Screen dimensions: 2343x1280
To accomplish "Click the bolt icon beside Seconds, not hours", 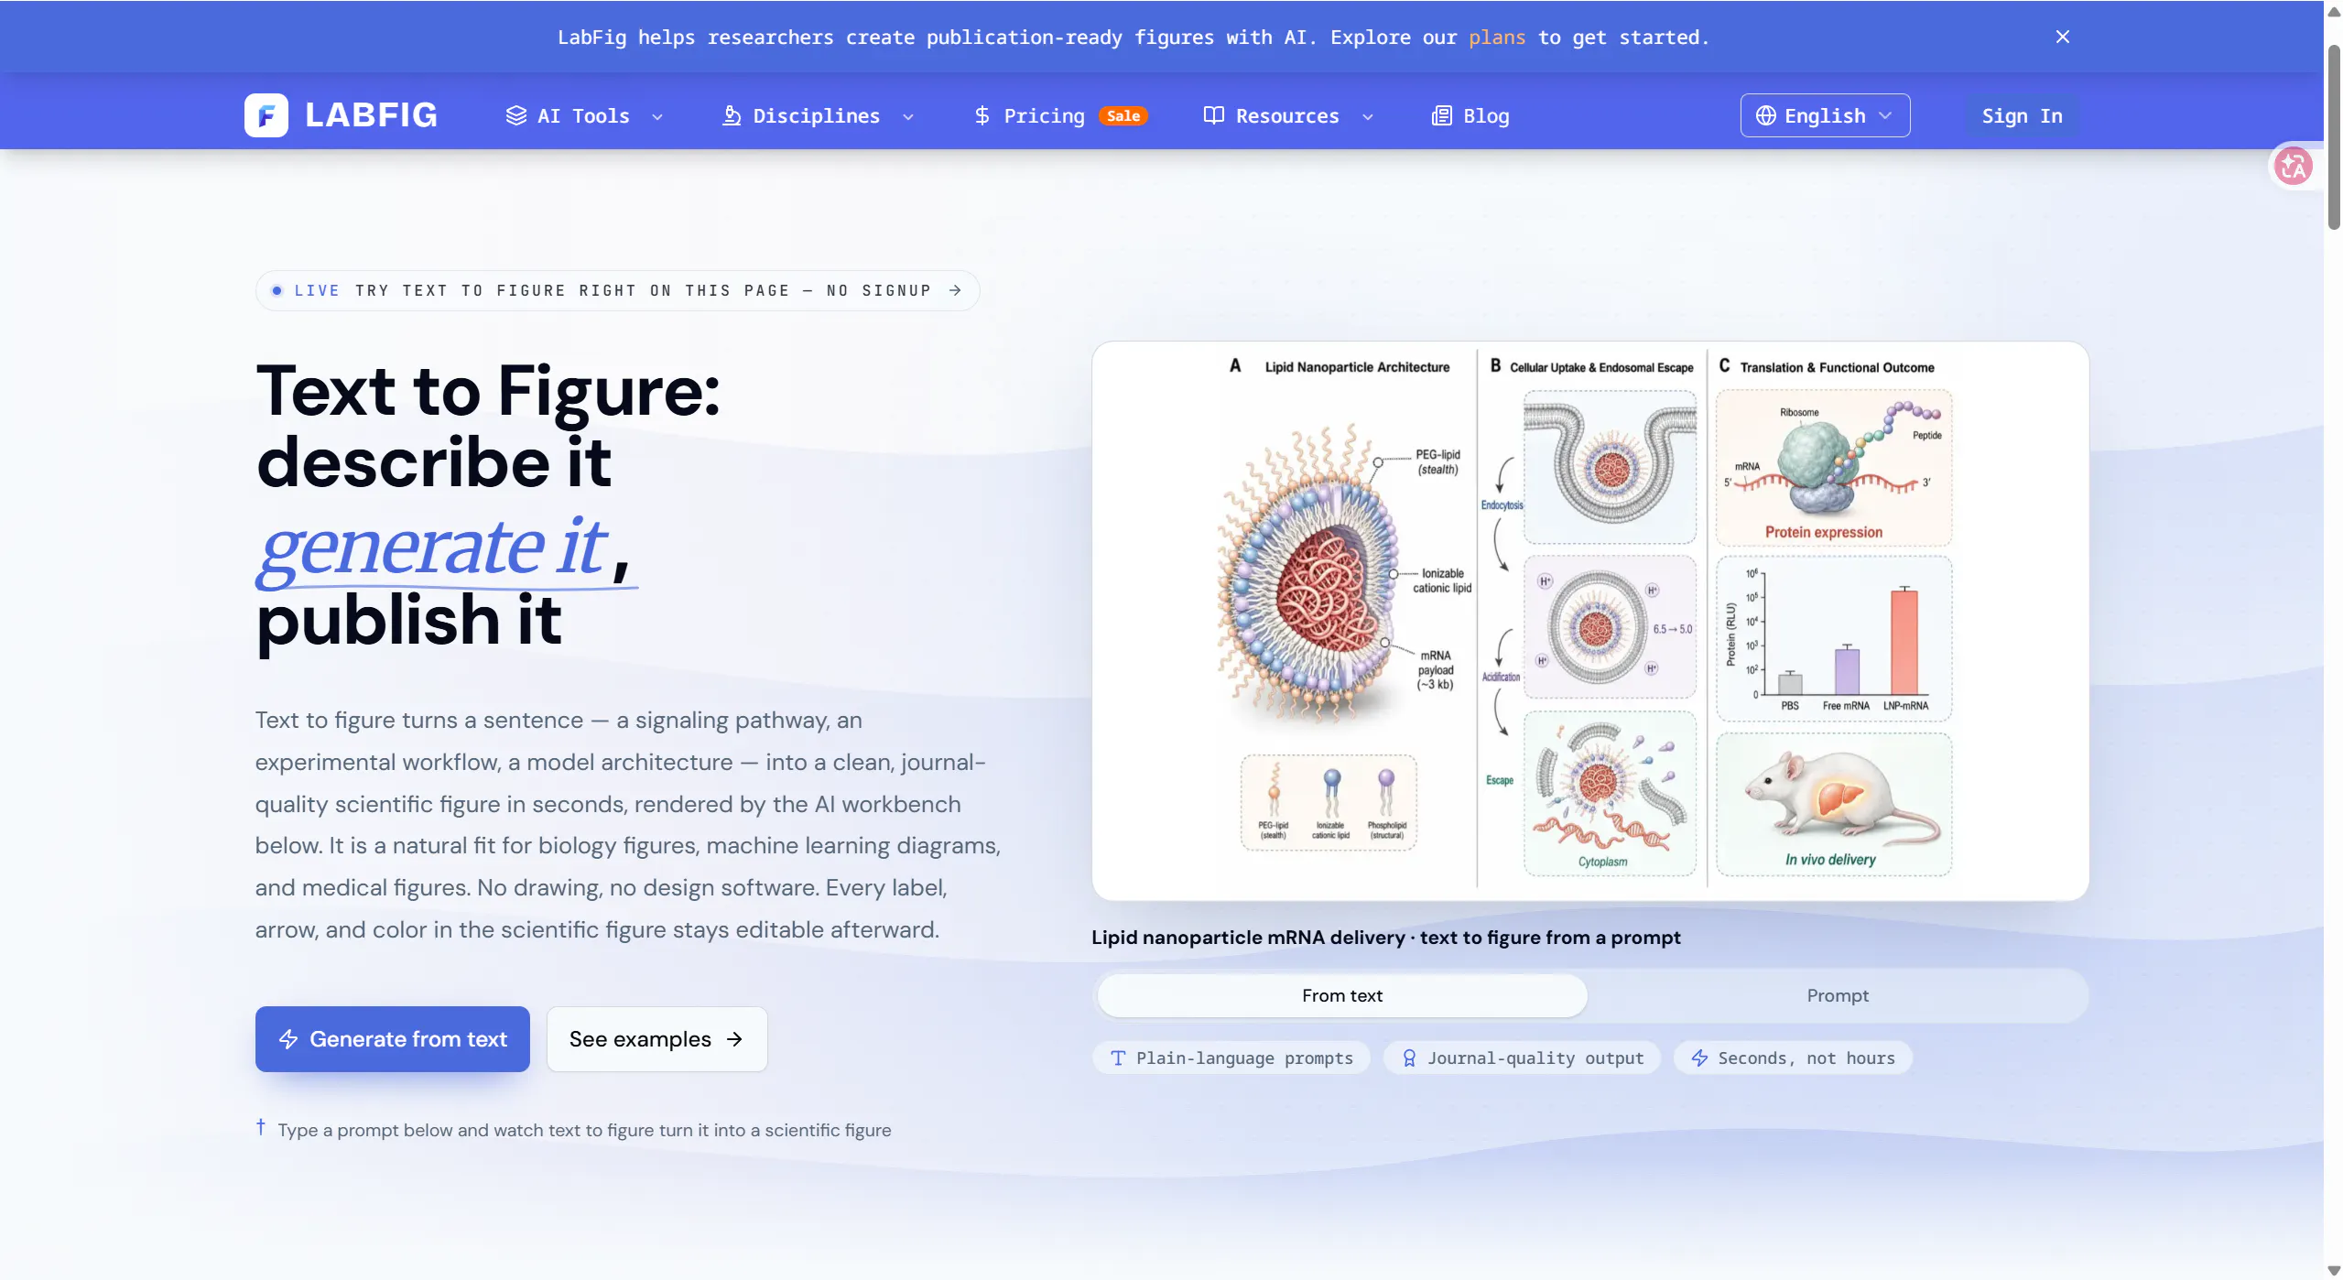I will (x=1699, y=1058).
